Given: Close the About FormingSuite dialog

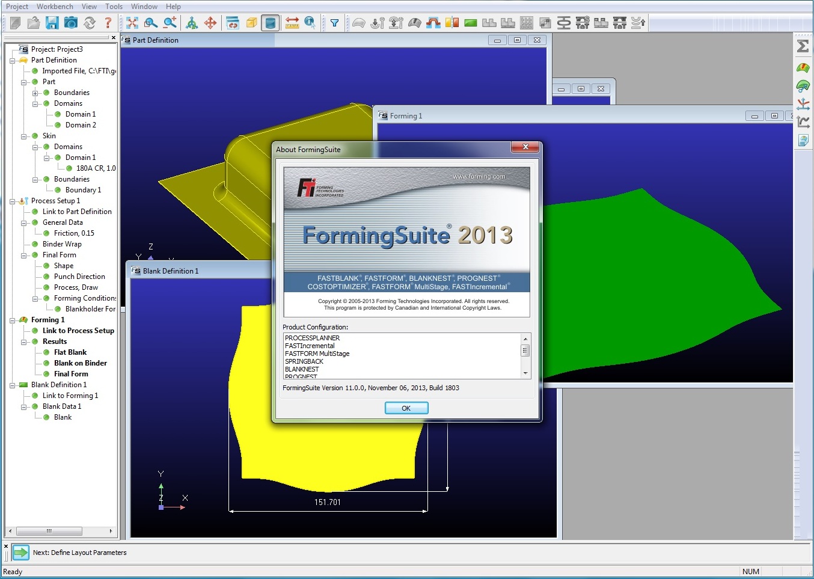Looking at the screenshot, I should (x=525, y=147).
